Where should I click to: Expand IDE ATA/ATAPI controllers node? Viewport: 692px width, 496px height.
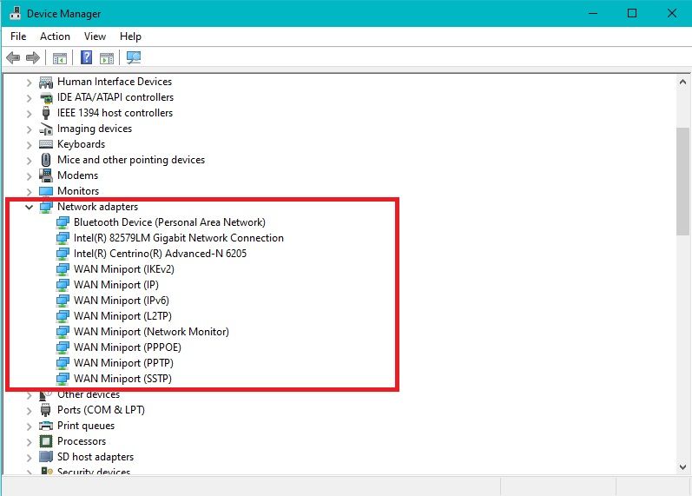pyautogui.click(x=30, y=97)
